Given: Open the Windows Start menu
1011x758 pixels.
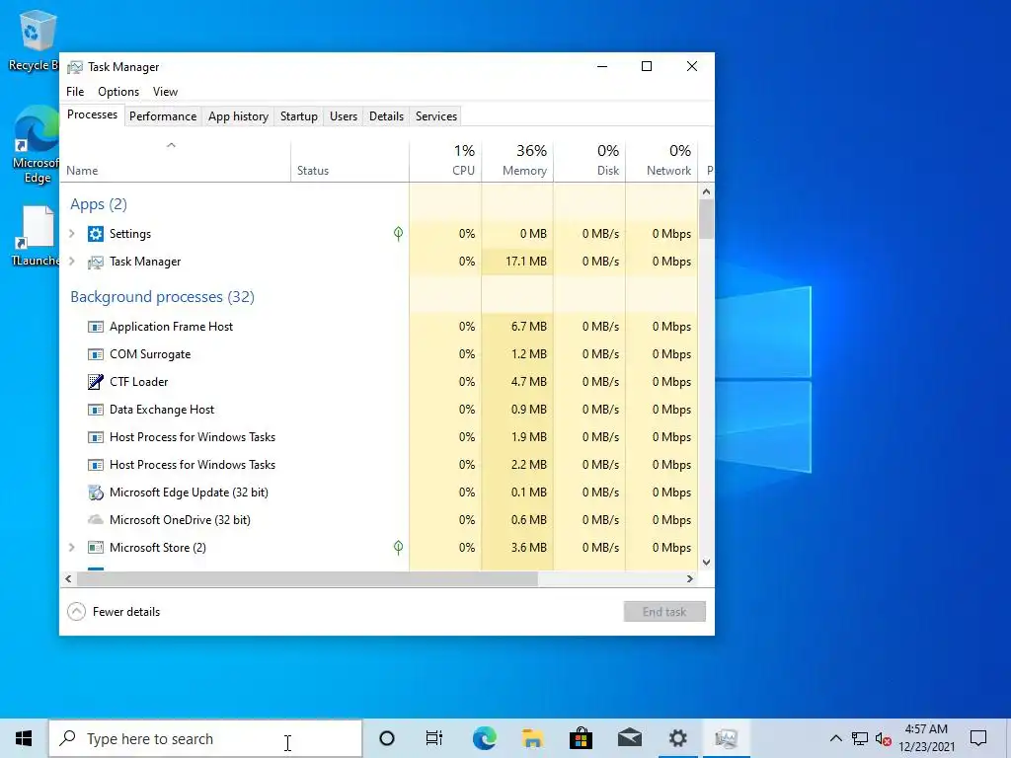Looking at the screenshot, I should pyautogui.click(x=24, y=738).
